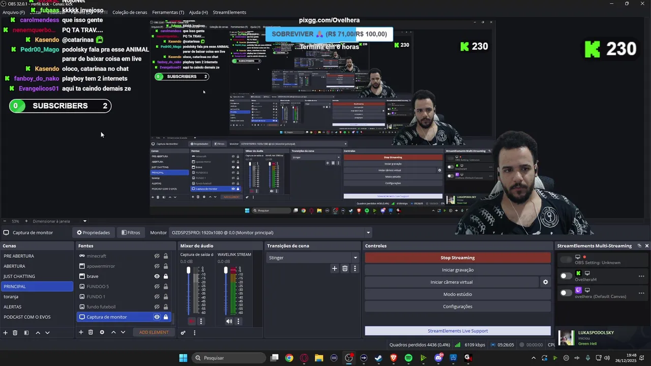Open Coleção de cenas menu
651x366 pixels.
pyautogui.click(x=130, y=12)
